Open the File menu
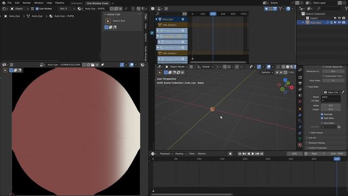Image resolution: width=348 pixels, height=196 pixels. (10, 3)
